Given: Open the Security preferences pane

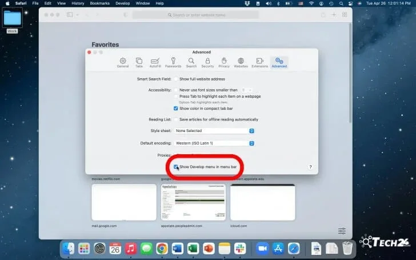Looking at the screenshot, I should pyautogui.click(x=207, y=62).
